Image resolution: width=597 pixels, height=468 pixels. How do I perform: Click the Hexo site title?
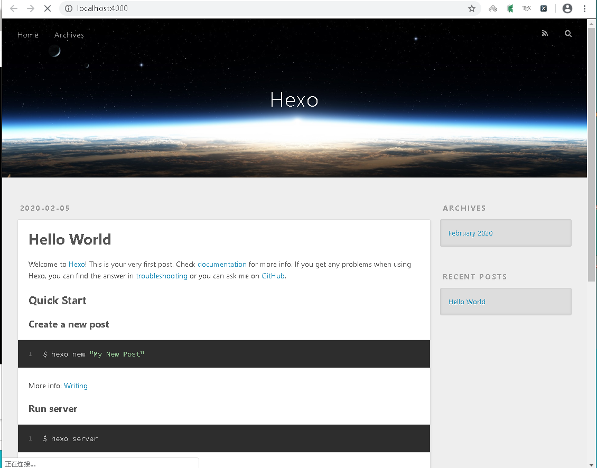(x=294, y=100)
